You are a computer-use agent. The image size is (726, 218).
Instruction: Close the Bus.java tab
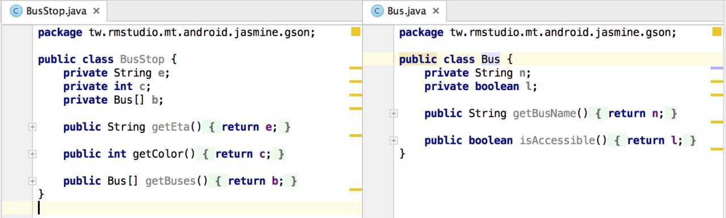click(436, 11)
